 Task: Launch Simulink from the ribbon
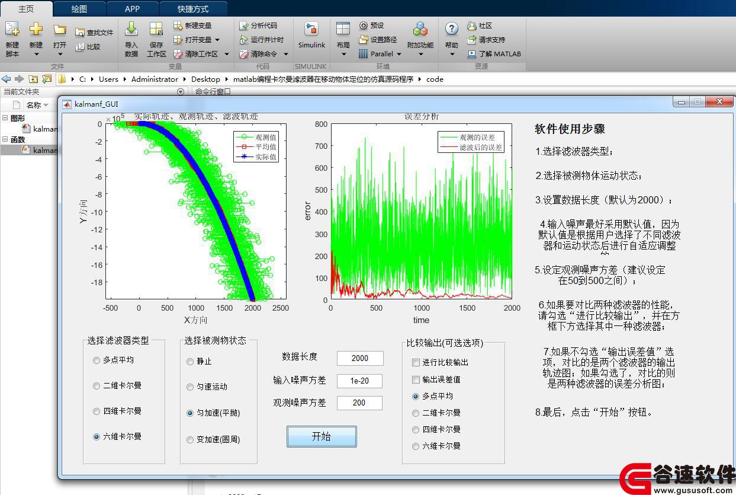coord(311,35)
